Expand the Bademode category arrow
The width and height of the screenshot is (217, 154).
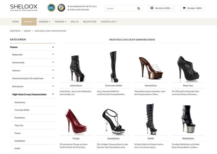pyautogui.click(x=53, y=55)
